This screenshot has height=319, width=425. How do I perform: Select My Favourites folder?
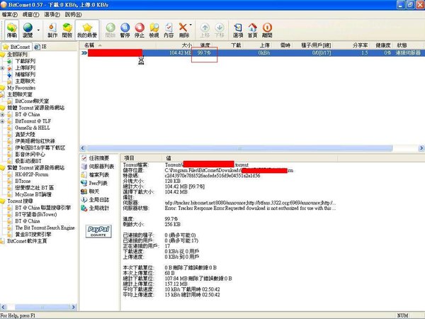[x=21, y=88]
